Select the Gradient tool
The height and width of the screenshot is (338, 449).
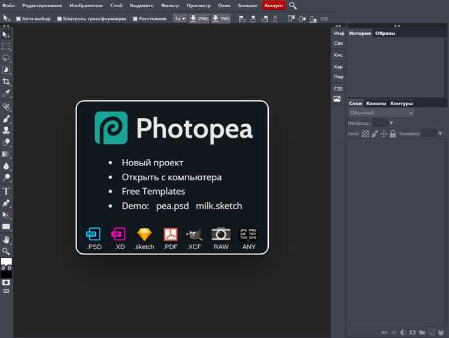tap(6, 154)
